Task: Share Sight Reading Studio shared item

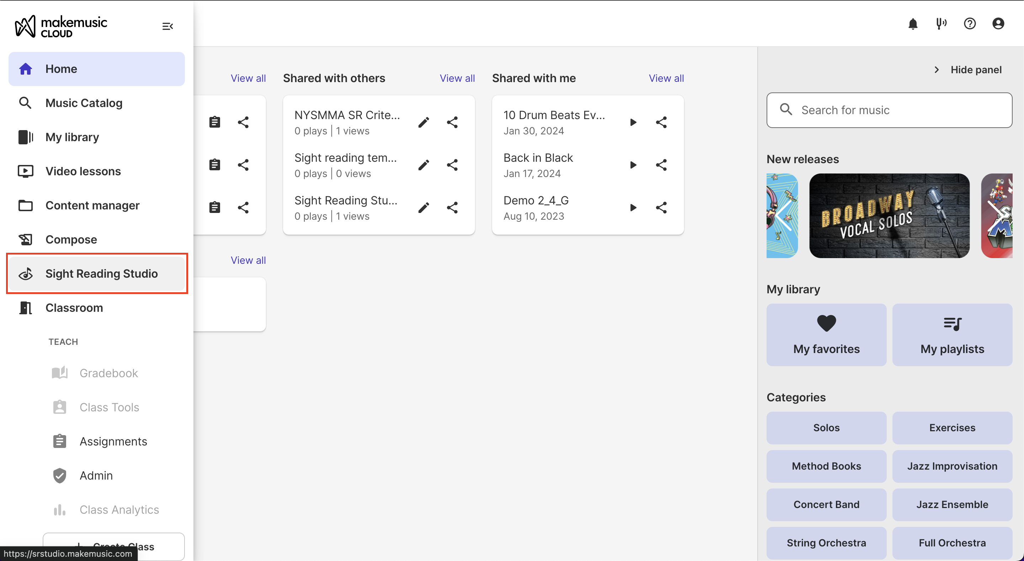Action: click(452, 207)
